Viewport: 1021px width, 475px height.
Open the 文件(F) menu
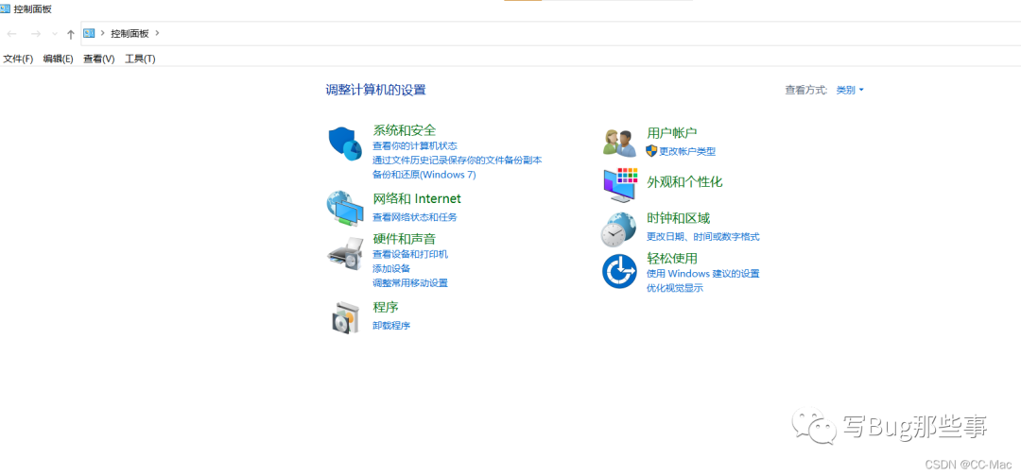tap(18, 59)
